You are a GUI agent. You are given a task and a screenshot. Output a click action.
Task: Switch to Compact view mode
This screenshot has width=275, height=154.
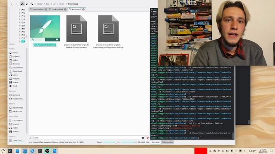(27, 4)
